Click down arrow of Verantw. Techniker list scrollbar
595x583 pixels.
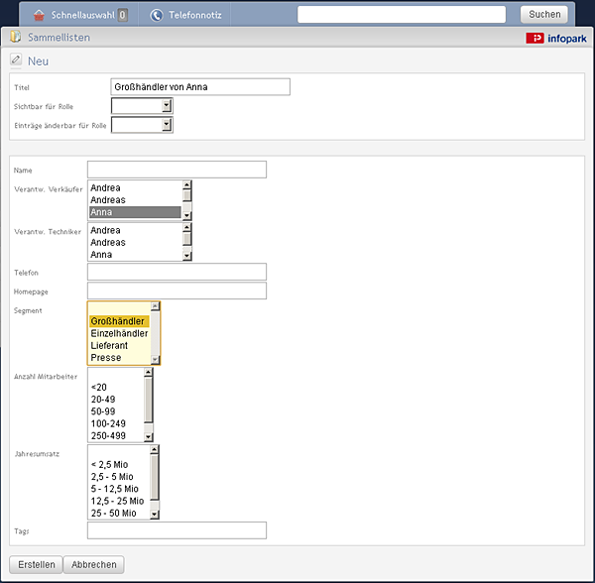pos(186,256)
